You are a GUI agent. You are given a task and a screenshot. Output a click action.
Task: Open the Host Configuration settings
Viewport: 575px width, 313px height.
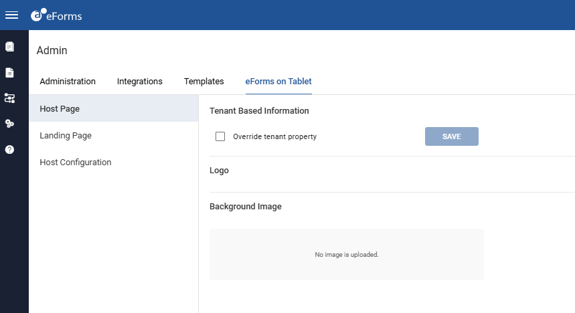[x=114, y=163]
